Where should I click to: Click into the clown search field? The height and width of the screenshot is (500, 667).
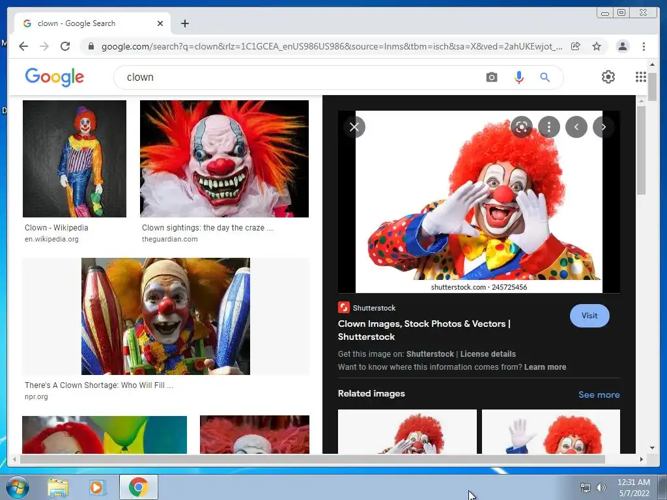pyautogui.click(x=298, y=77)
